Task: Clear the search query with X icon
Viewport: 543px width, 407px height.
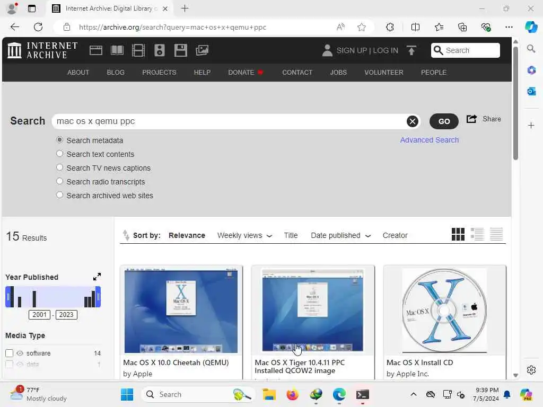Action: pyautogui.click(x=412, y=121)
